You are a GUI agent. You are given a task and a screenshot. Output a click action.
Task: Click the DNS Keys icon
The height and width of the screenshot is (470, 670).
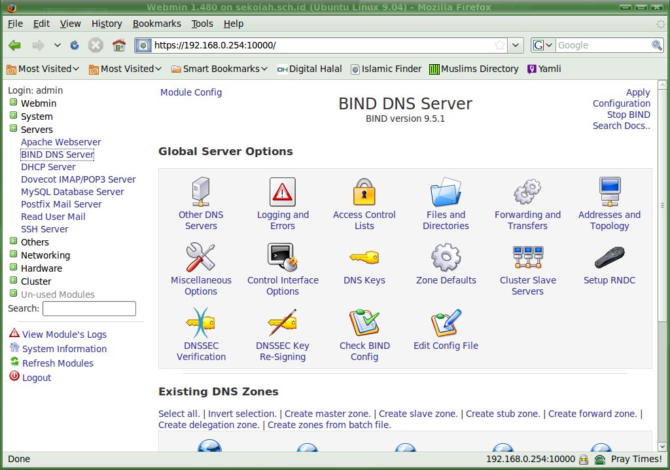(x=364, y=258)
